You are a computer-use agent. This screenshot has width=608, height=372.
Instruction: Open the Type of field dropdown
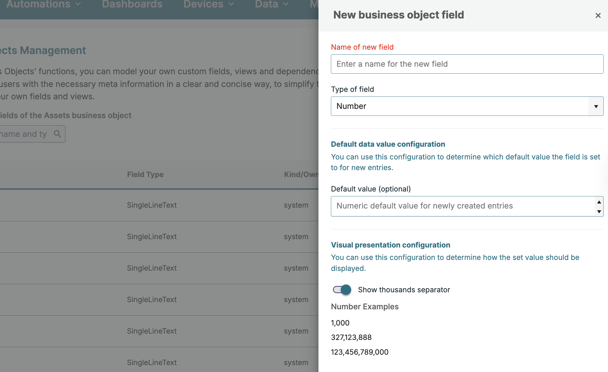click(x=460, y=106)
